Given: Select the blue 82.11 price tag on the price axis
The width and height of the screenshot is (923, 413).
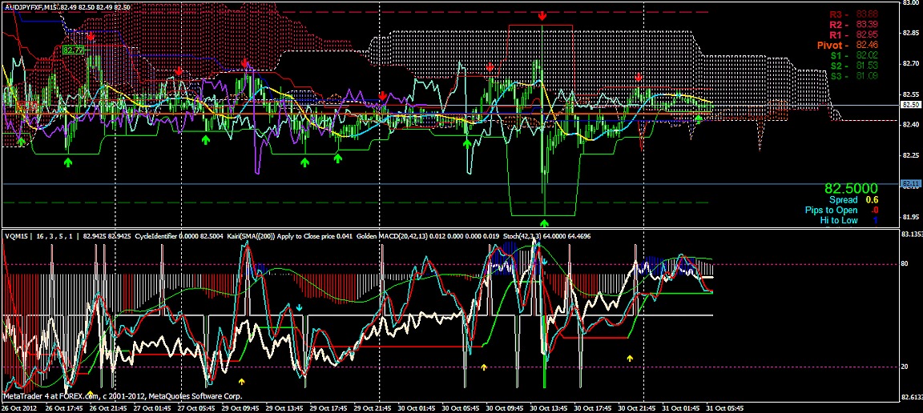Looking at the screenshot, I should click(x=911, y=183).
